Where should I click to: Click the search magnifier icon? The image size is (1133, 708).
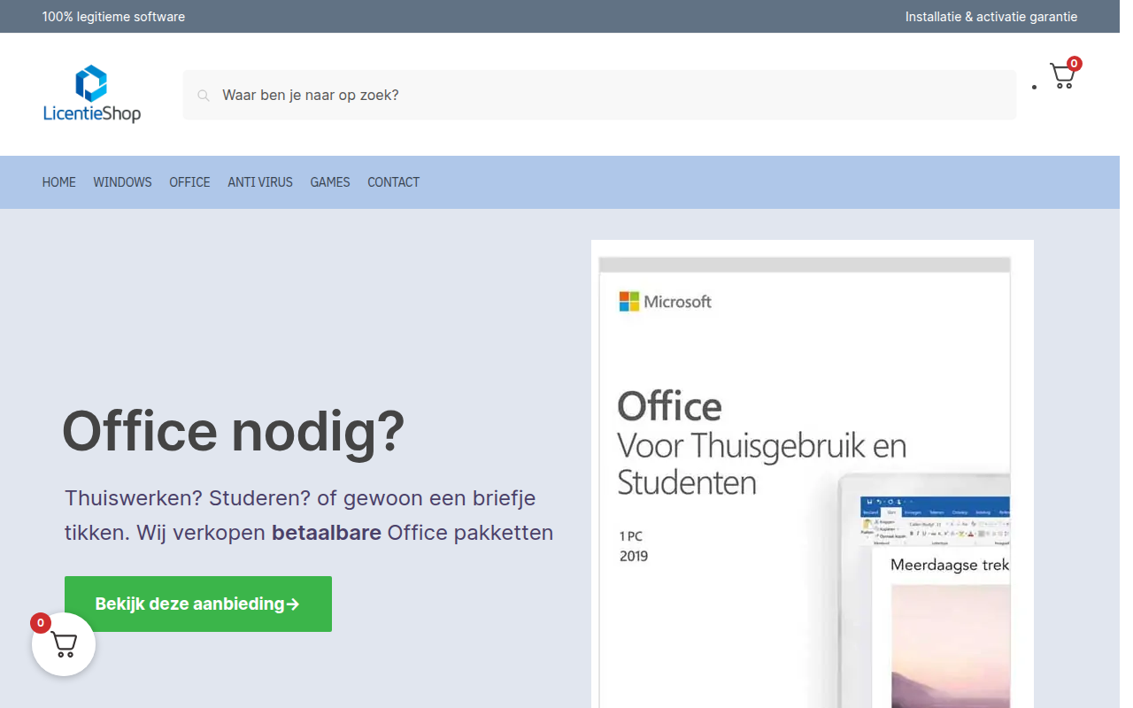tap(204, 96)
